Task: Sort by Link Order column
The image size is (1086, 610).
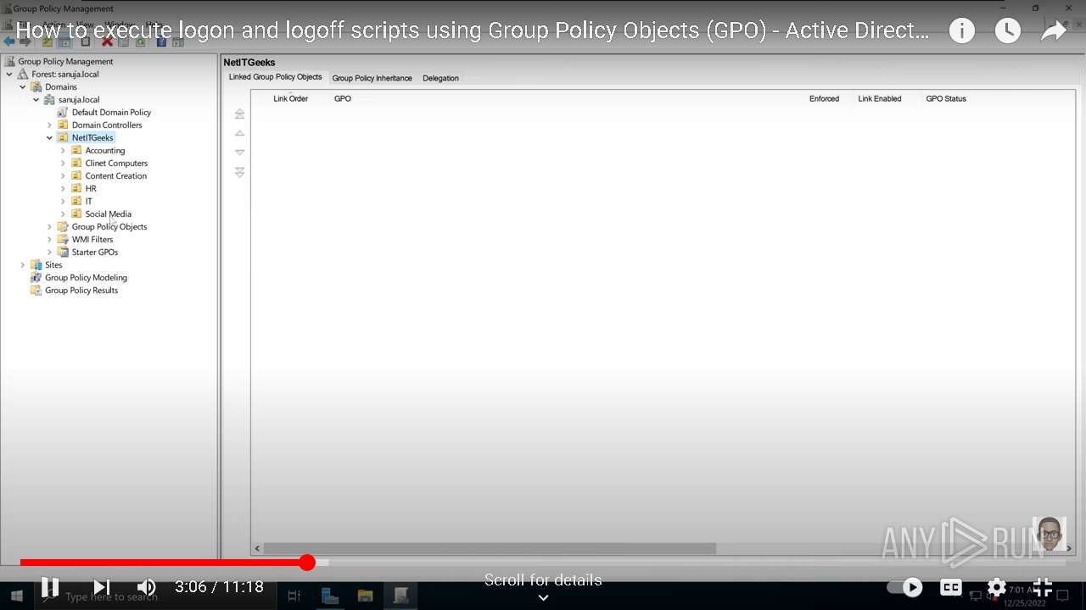Action: pyautogui.click(x=290, y=99)
